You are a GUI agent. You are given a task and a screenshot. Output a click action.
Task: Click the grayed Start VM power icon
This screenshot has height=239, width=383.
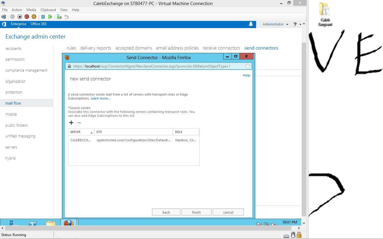12,17
